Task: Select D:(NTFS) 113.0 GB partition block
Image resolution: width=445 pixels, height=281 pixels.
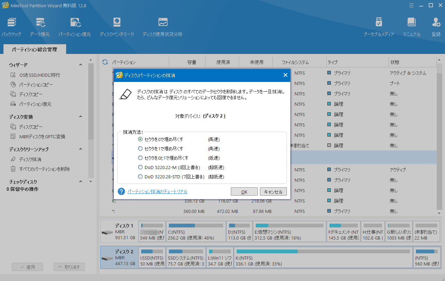Action: [239, 232]
